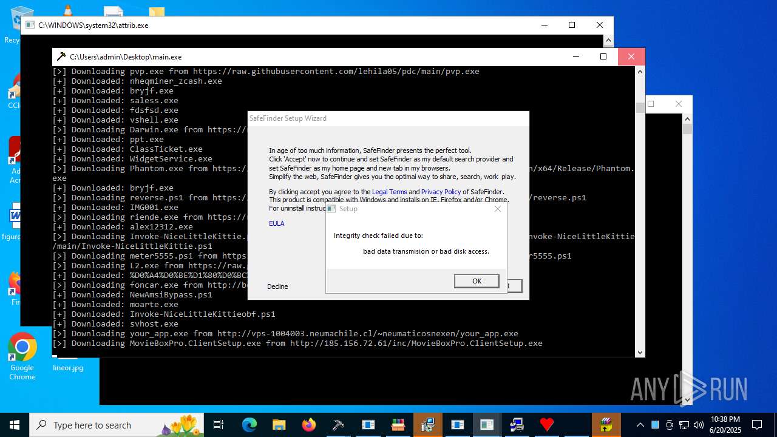
Task: Select the highlighted active console taskbar icon
Action: click(x=487, y=425)
